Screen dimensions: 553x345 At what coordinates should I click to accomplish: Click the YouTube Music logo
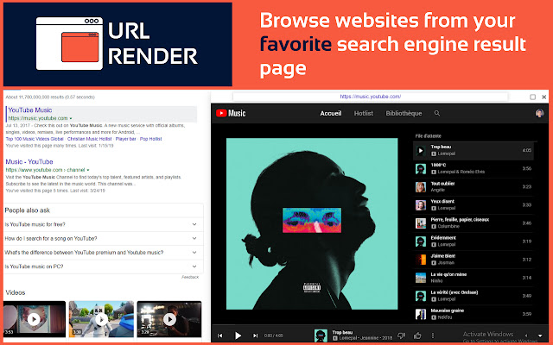(x=231, y=113)
